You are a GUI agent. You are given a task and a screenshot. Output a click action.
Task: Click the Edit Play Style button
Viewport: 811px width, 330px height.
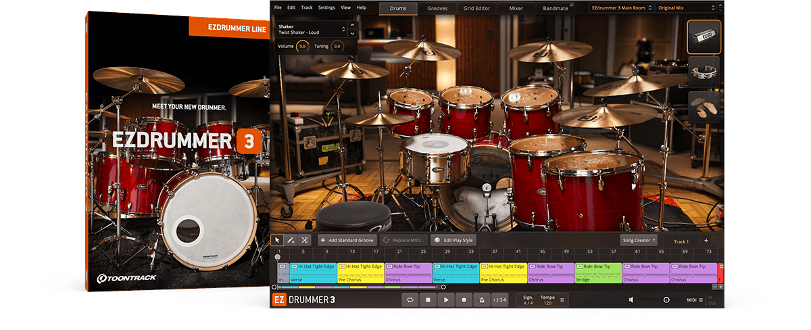point(454,240)
